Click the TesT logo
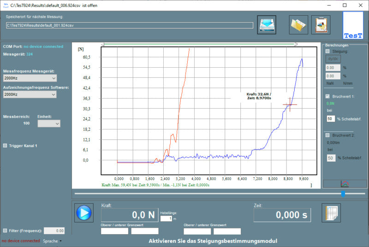The height and width of the screenshot is (247, 369). 353,26
